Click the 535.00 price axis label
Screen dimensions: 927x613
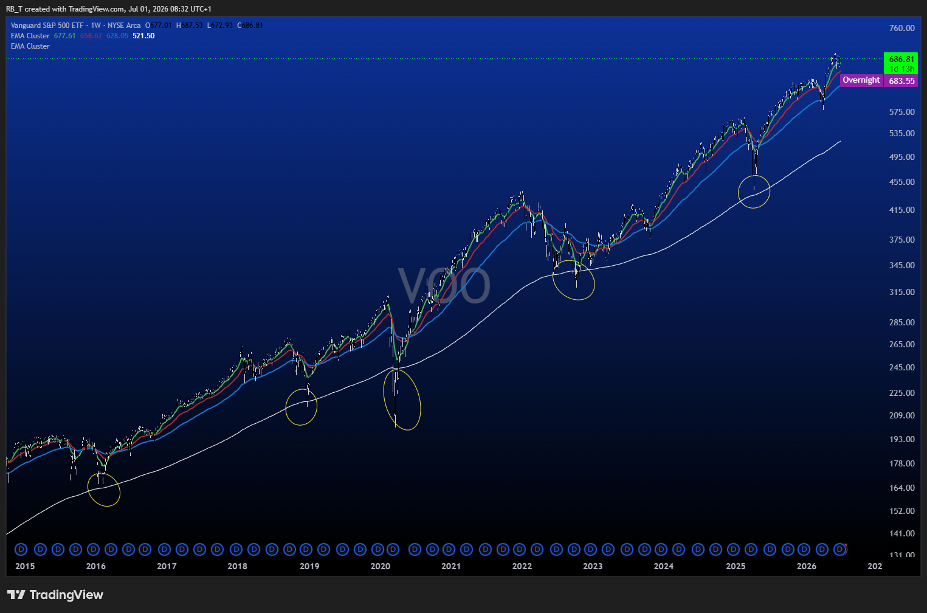pyautogui.click(x=901, y=133)
